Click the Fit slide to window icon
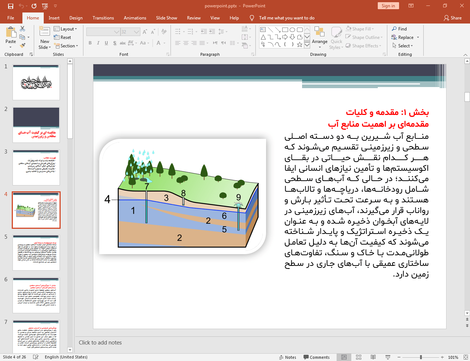 click(466, 357)
